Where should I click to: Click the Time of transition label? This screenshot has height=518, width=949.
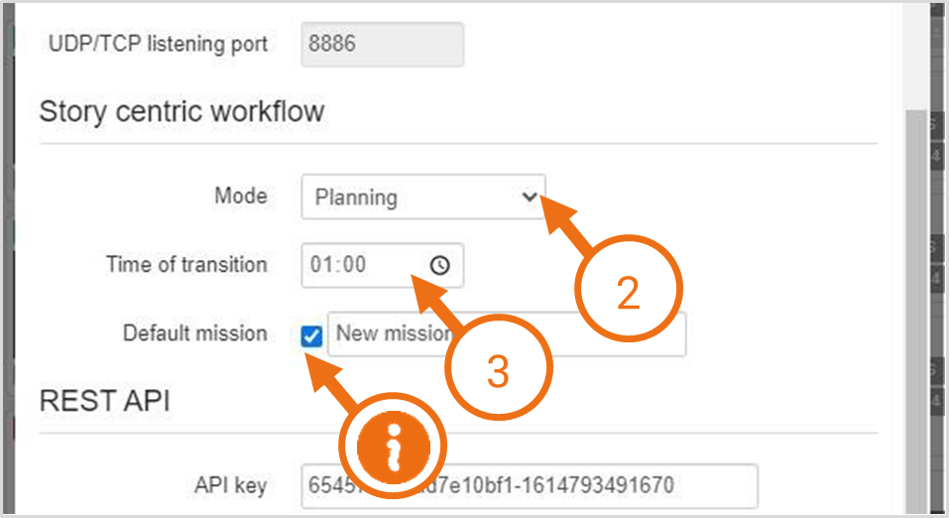point(186,265)
